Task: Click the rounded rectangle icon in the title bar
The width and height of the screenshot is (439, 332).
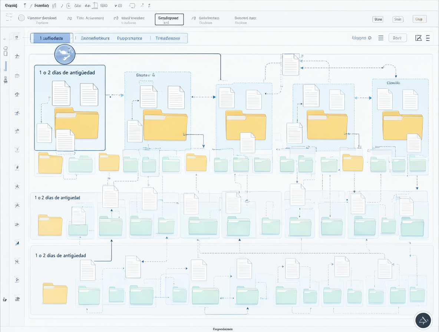Action: click(132, 6)
